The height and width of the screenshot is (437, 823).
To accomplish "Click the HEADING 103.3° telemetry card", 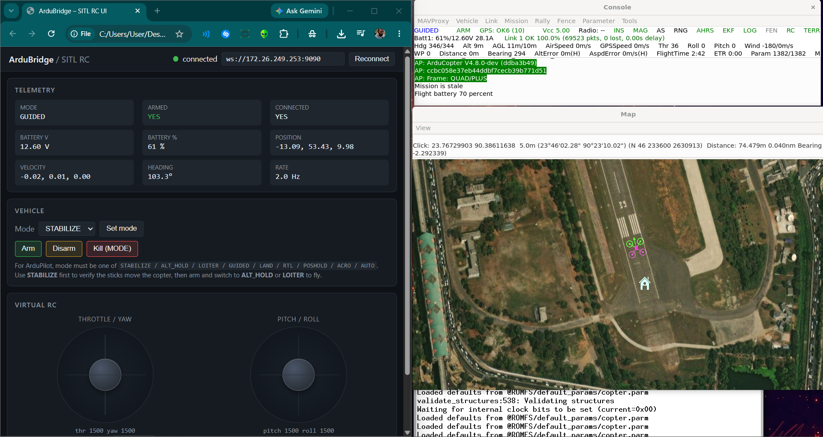I will [x=202, y=172].
